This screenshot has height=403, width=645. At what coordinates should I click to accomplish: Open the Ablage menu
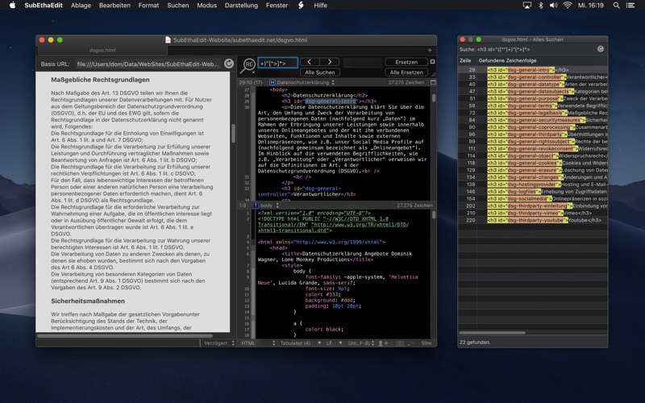click(x=81, y=6)
